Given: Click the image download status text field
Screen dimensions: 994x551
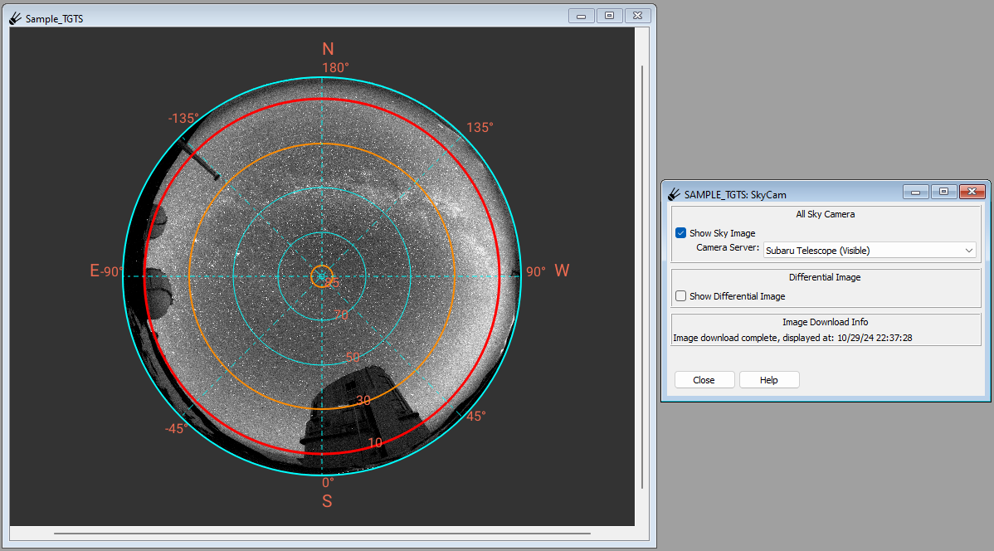Looking at the screenshot, I should click(826, 338).
